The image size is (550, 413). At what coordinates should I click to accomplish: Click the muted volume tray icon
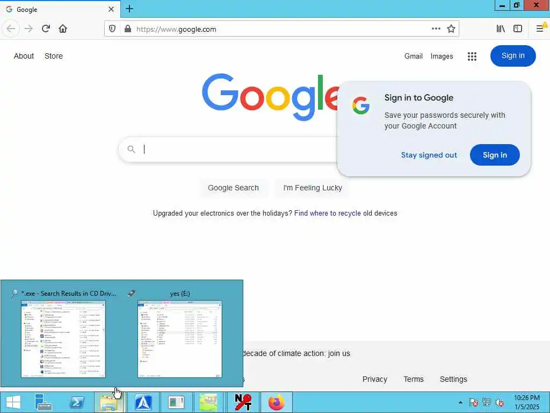coord(500,402)
